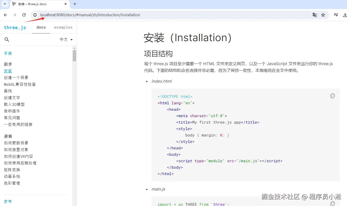Screen dimensions: 347x206
Task: Click the <!DOCTYPE html> code line
Action: pyautogui.click(x=175, y=97)
